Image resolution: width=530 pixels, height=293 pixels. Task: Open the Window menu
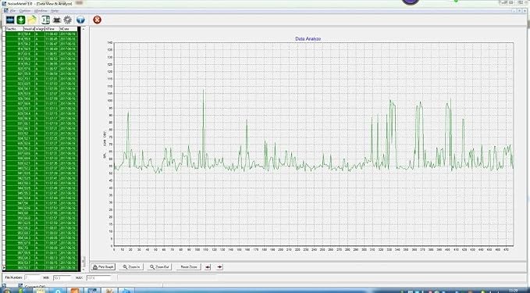pos(41,11)
